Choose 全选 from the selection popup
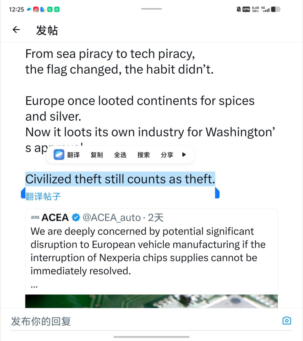 coord(120,155)
